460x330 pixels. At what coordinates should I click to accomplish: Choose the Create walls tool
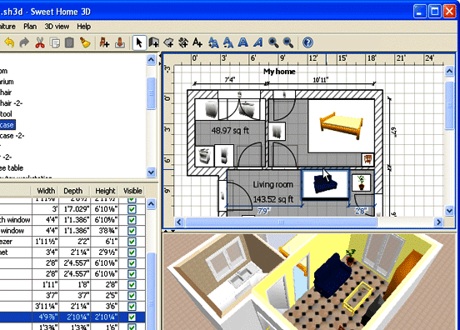click(153, 42)
